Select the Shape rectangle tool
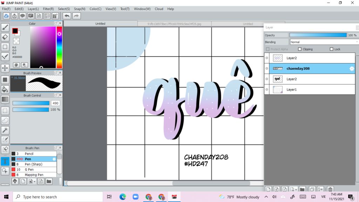The image size is (359, 202). click(x=5, y=47)
